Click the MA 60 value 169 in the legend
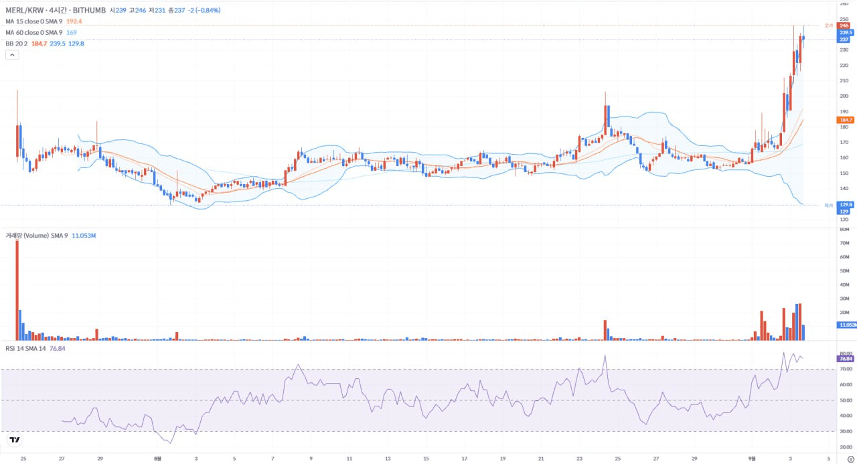This screenshot has width=857, height=464. point(72,32)
